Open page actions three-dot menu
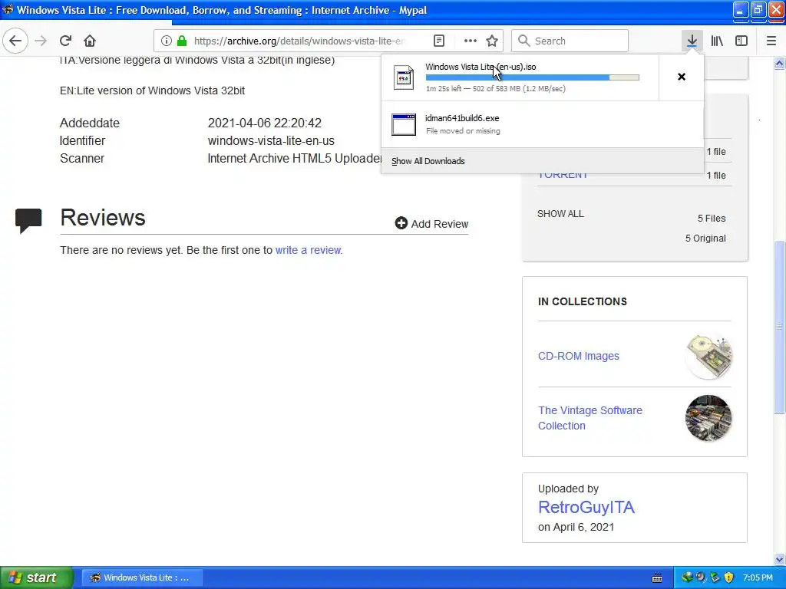 [x=471, y=41]
